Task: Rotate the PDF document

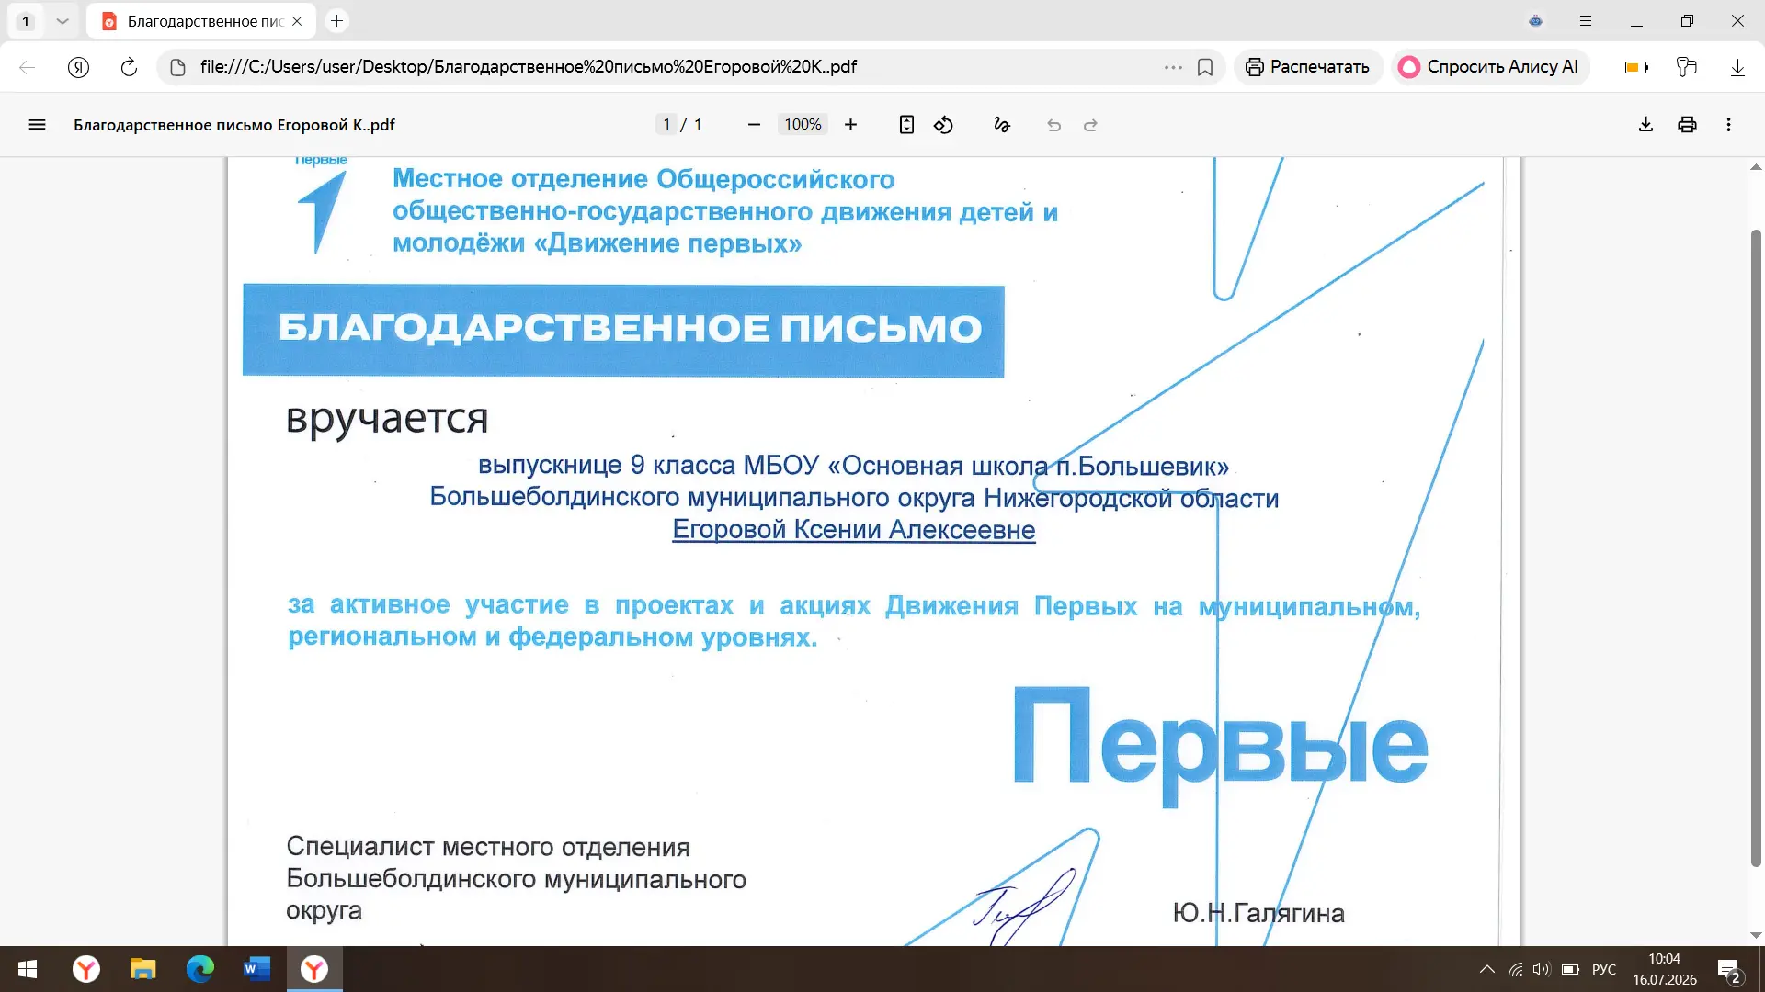Action: 943,125
